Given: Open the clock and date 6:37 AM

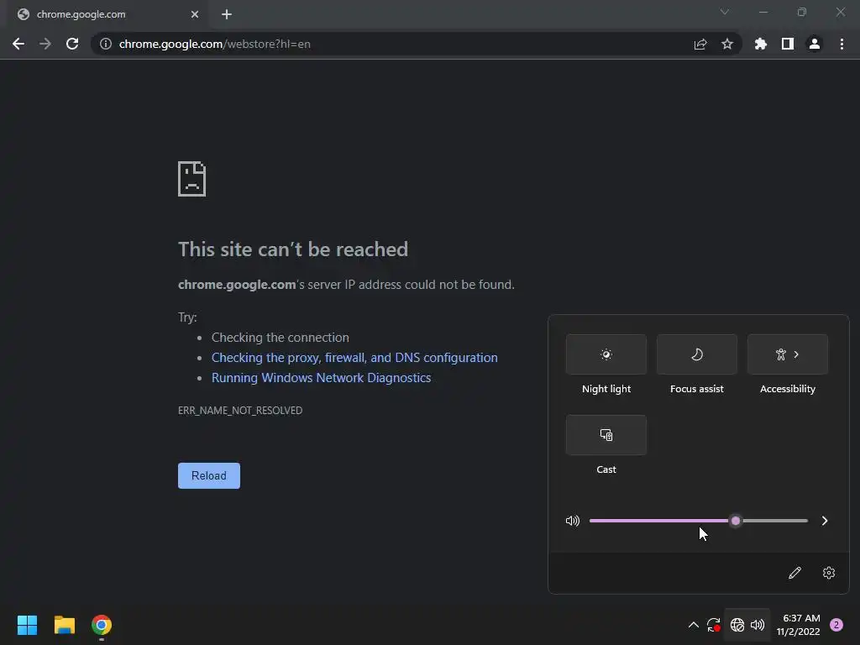Looking at the screenshot, I should [799, 625].
